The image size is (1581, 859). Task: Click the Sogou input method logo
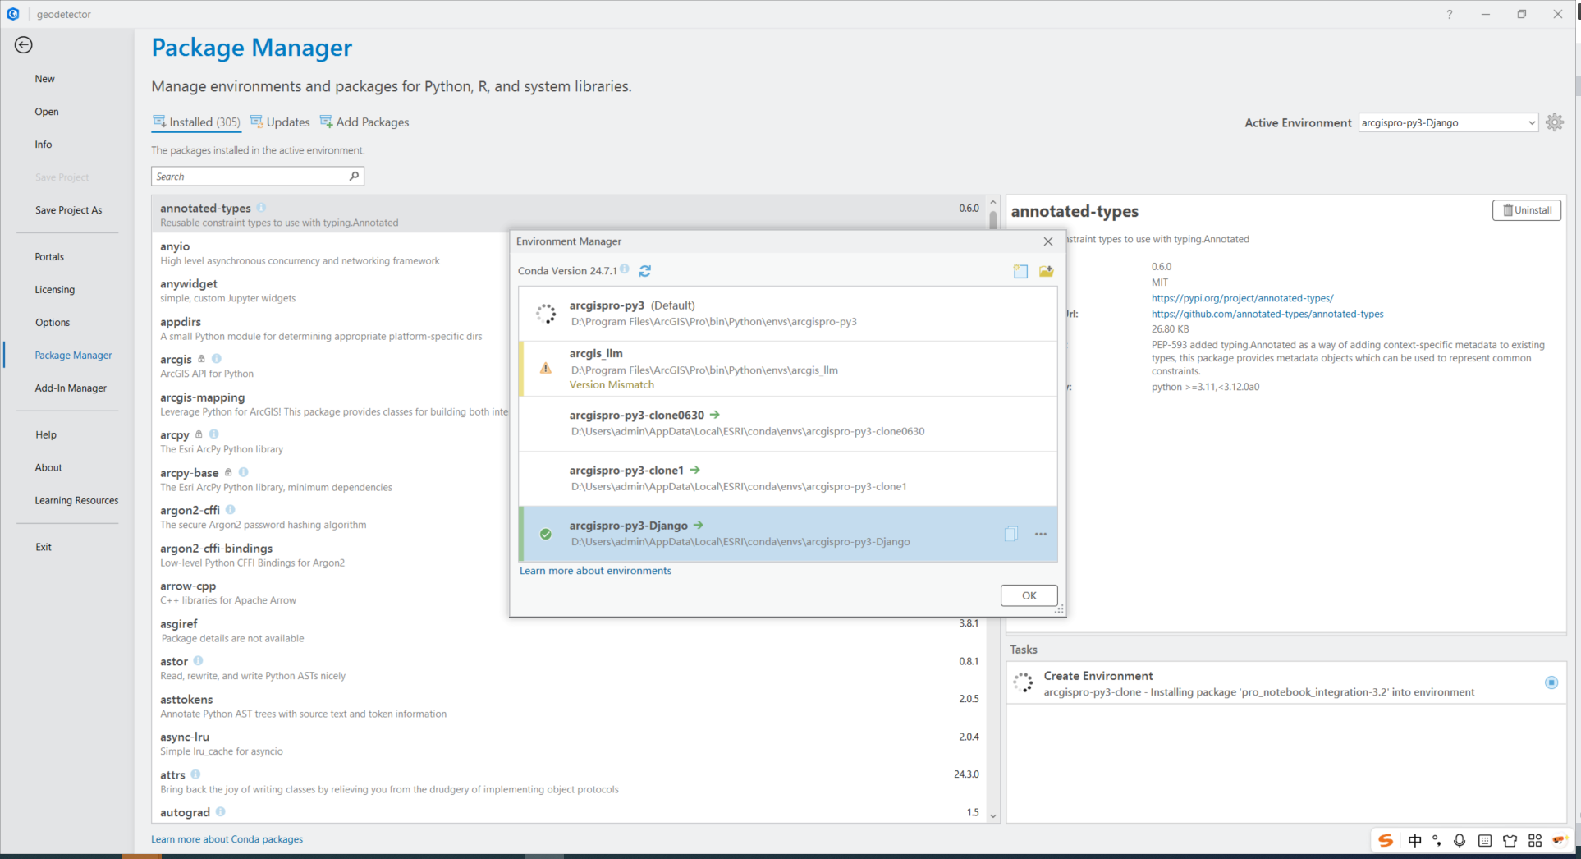[x=1386, y=840]
